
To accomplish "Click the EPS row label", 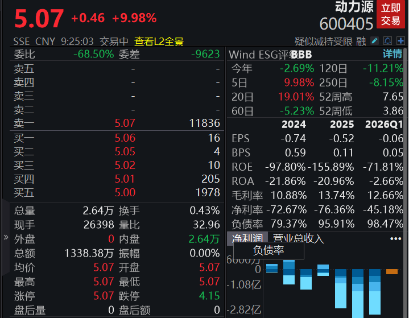I will click(241, 139).
